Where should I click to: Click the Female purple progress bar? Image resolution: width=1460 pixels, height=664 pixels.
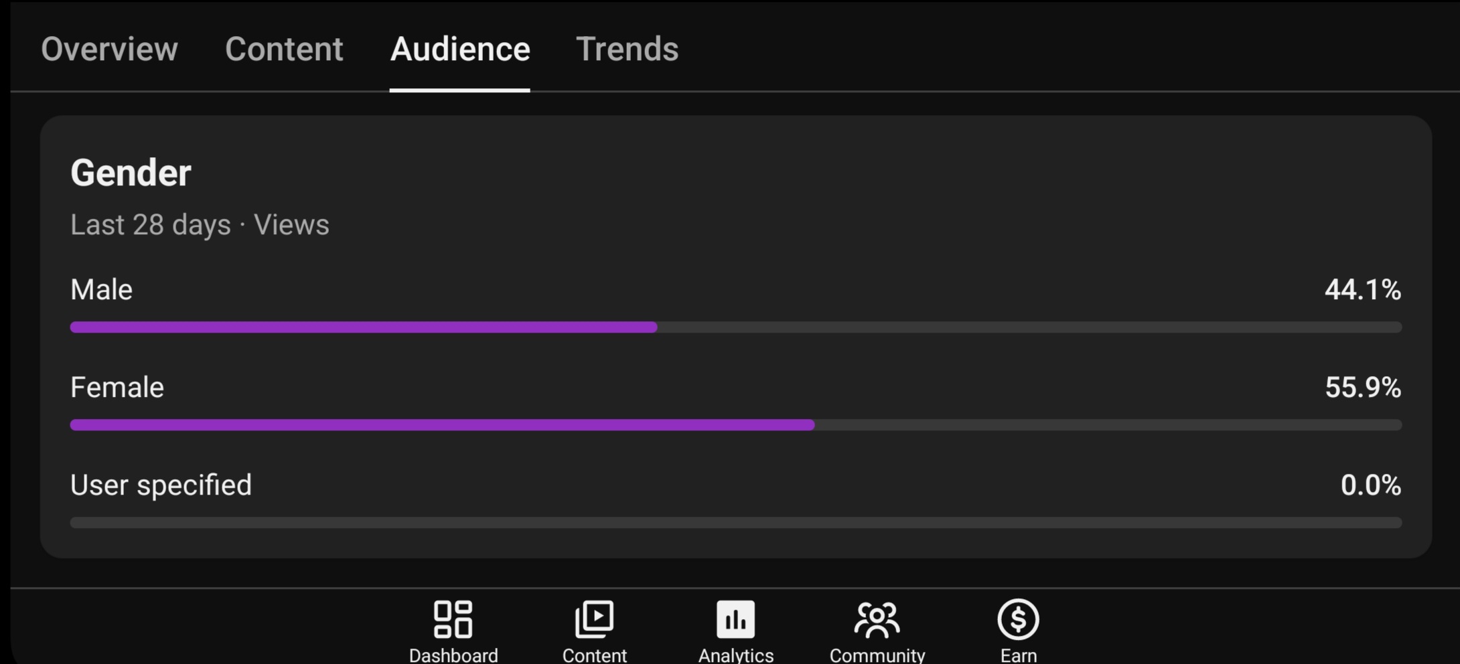(x=442, y=425)
